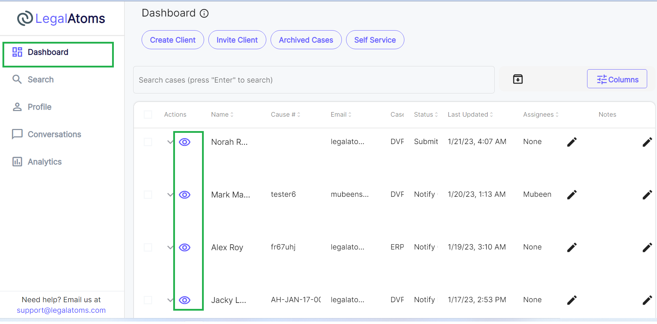
Task: Click the Mark Ma... name cell
Action: pos(230,195)
